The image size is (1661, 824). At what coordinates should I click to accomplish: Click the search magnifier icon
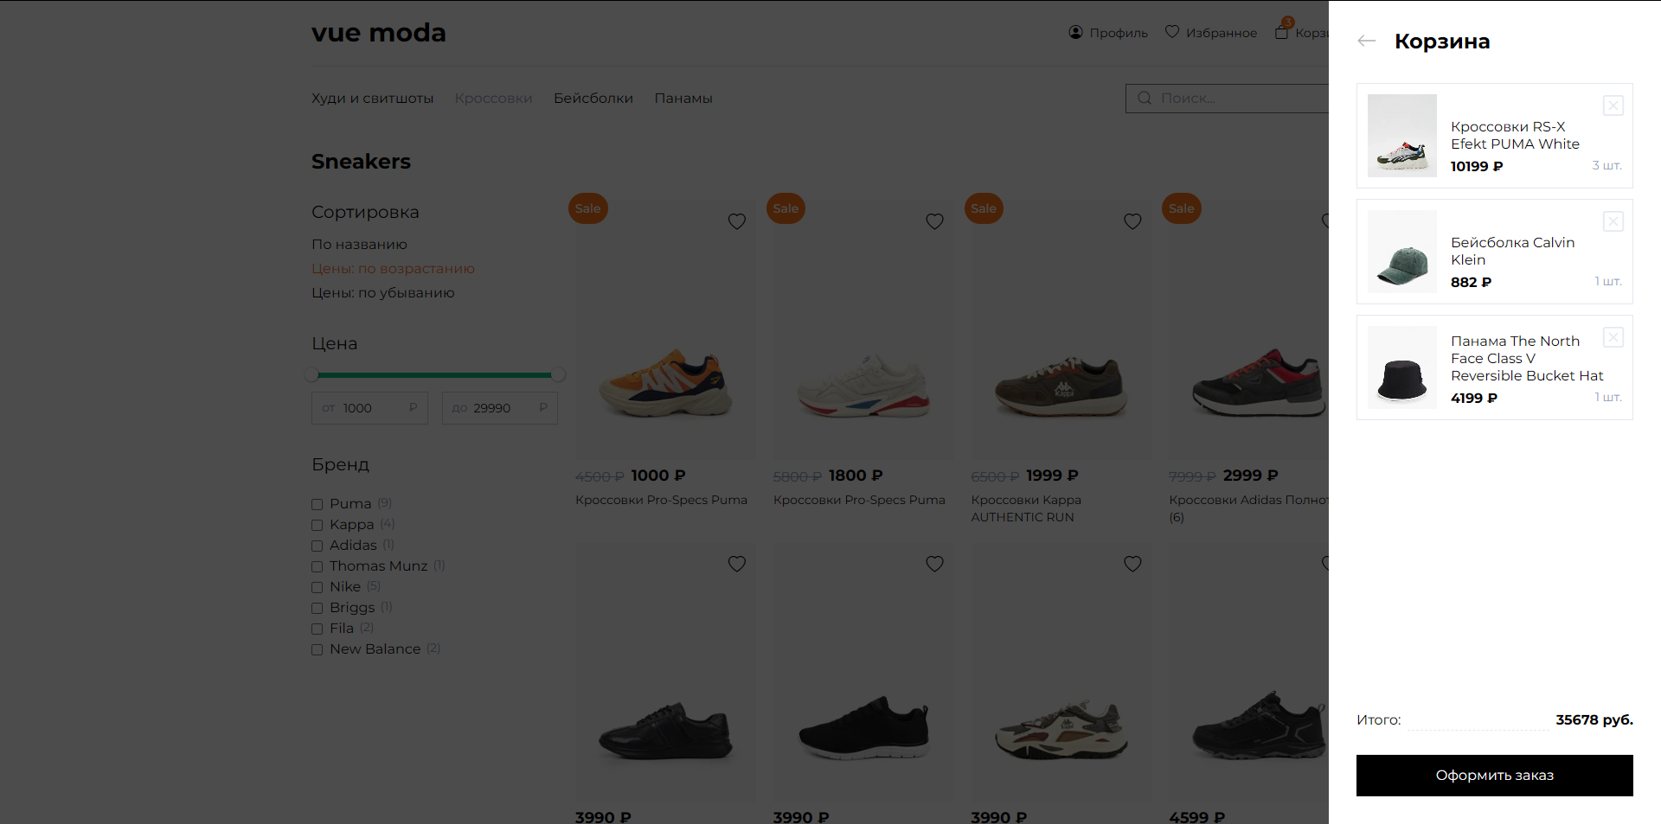coord(1144,98)
